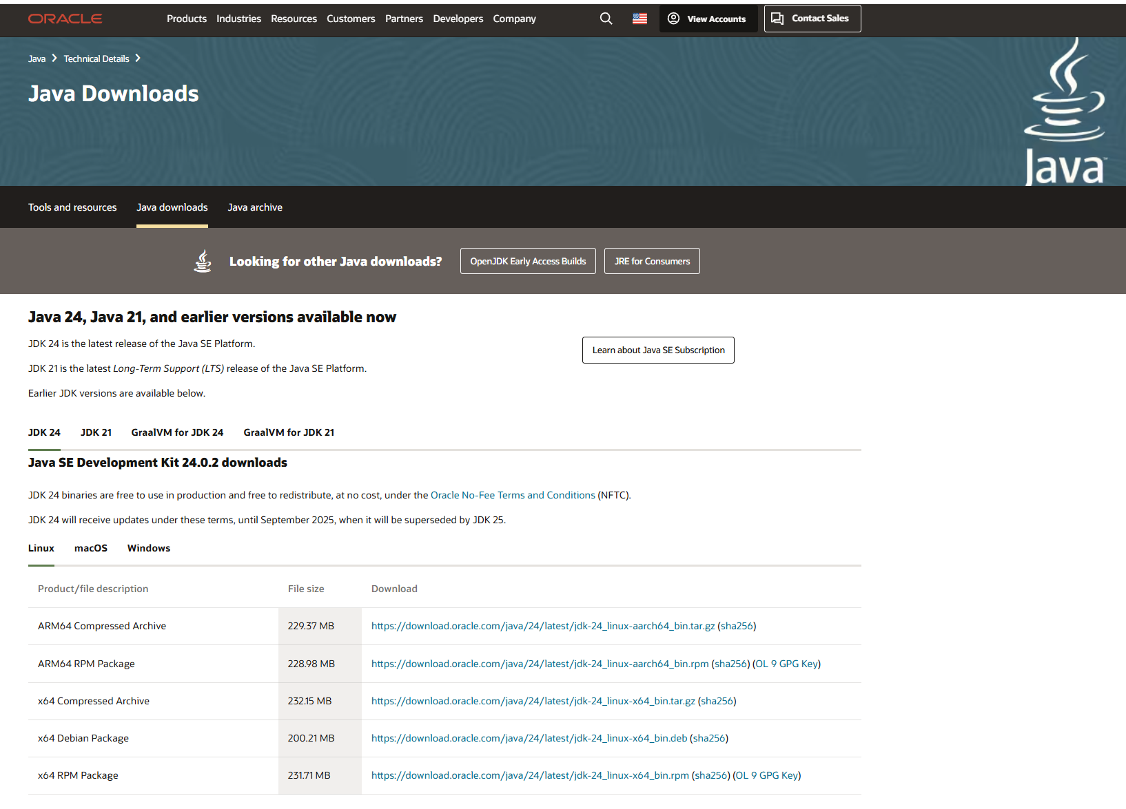This screenshot has height=809, width=1126.
Task: Select the Windows platform tab
Action: click(x=149, y=548)
